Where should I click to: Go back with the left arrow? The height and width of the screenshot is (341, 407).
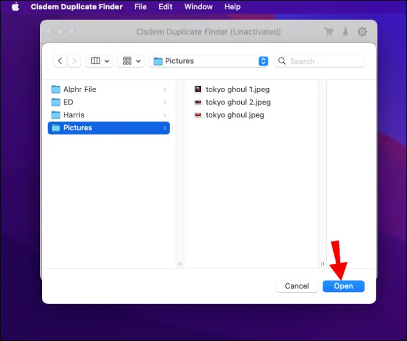tap(60, 61)
